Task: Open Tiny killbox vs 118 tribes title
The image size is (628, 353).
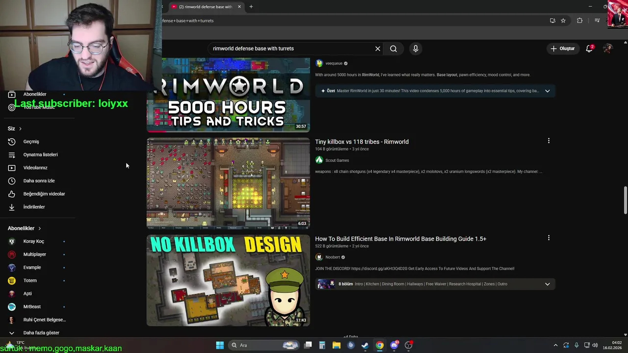Action: pos(362,142)
